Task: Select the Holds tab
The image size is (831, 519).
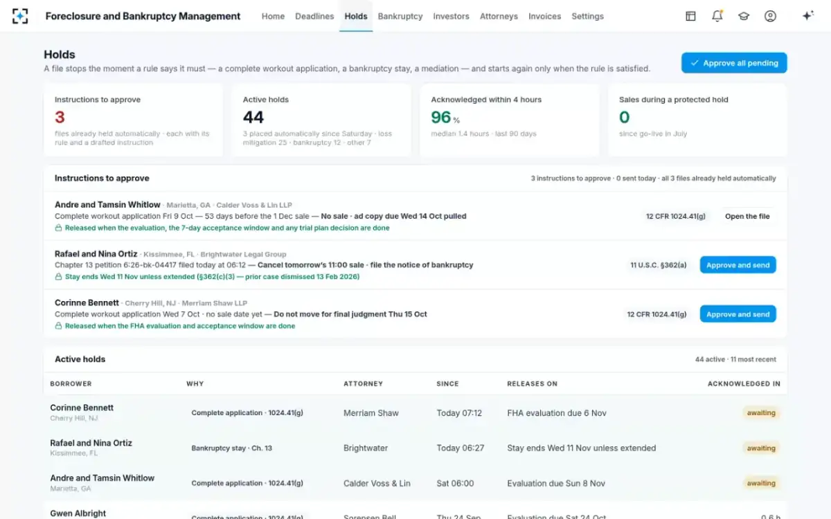Action: 356,16
